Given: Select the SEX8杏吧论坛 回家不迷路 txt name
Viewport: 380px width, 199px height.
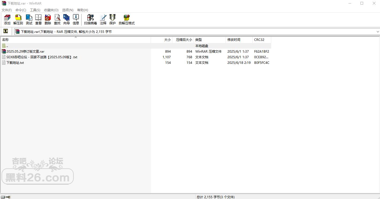Looking at the screenshot, I should point(42,57).
